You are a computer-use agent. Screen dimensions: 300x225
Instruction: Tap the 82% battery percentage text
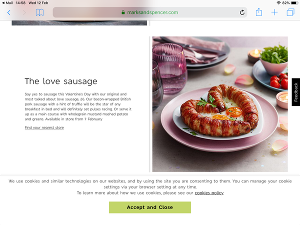coord(286,3)
